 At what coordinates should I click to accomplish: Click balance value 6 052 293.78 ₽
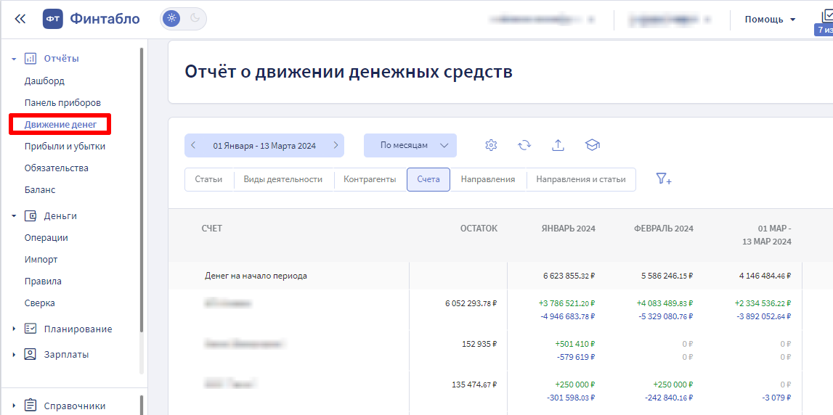pos(471,303)
